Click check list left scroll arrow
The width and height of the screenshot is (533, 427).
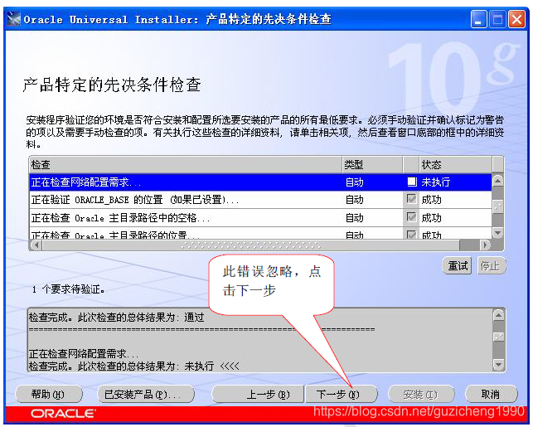click(36, 245)
